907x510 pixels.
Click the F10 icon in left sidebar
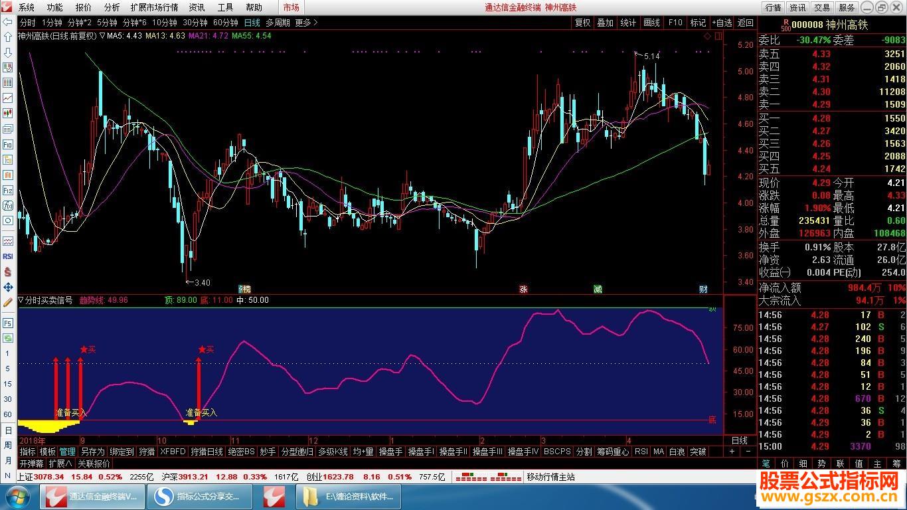click(8, 144)
